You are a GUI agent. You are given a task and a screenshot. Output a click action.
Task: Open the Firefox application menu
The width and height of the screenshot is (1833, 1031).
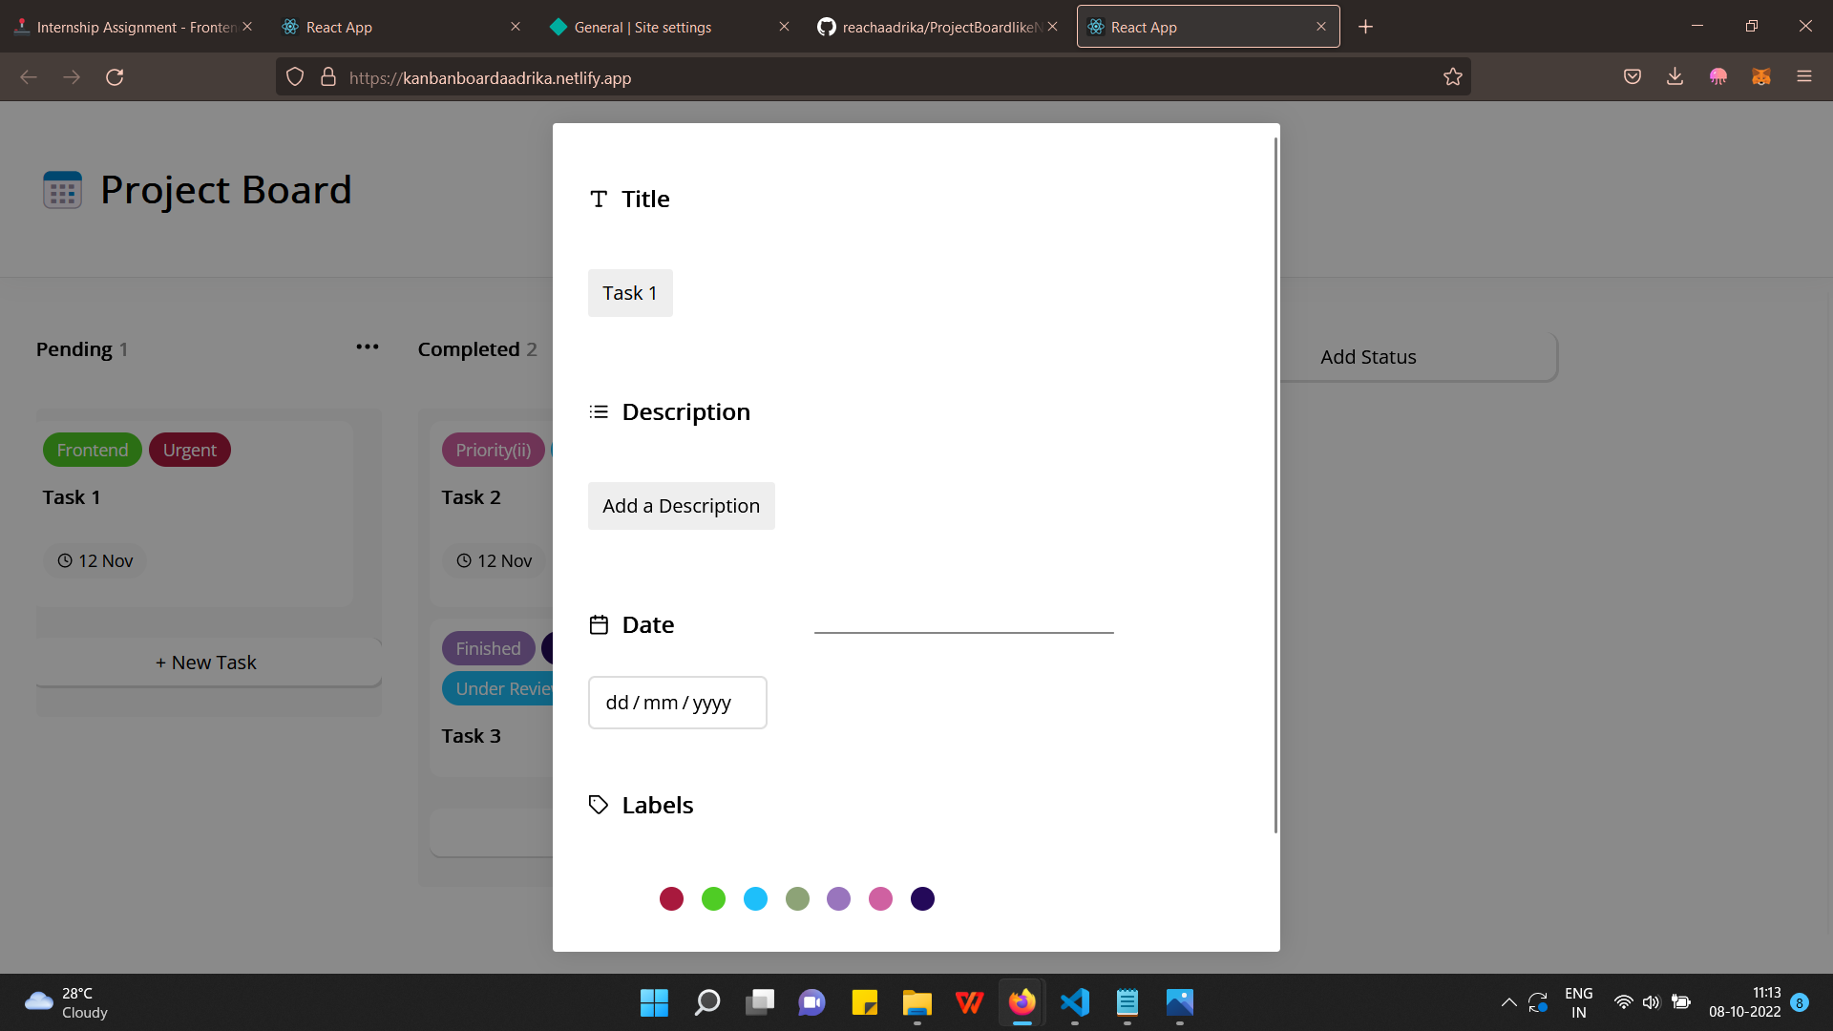(1805, 76)
